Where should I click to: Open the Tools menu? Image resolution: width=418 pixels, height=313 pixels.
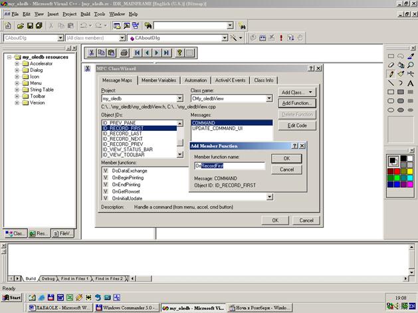[x=100, y=14]
